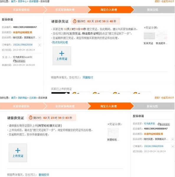Click the 撤销投诉 link

(x=44, y=175)
